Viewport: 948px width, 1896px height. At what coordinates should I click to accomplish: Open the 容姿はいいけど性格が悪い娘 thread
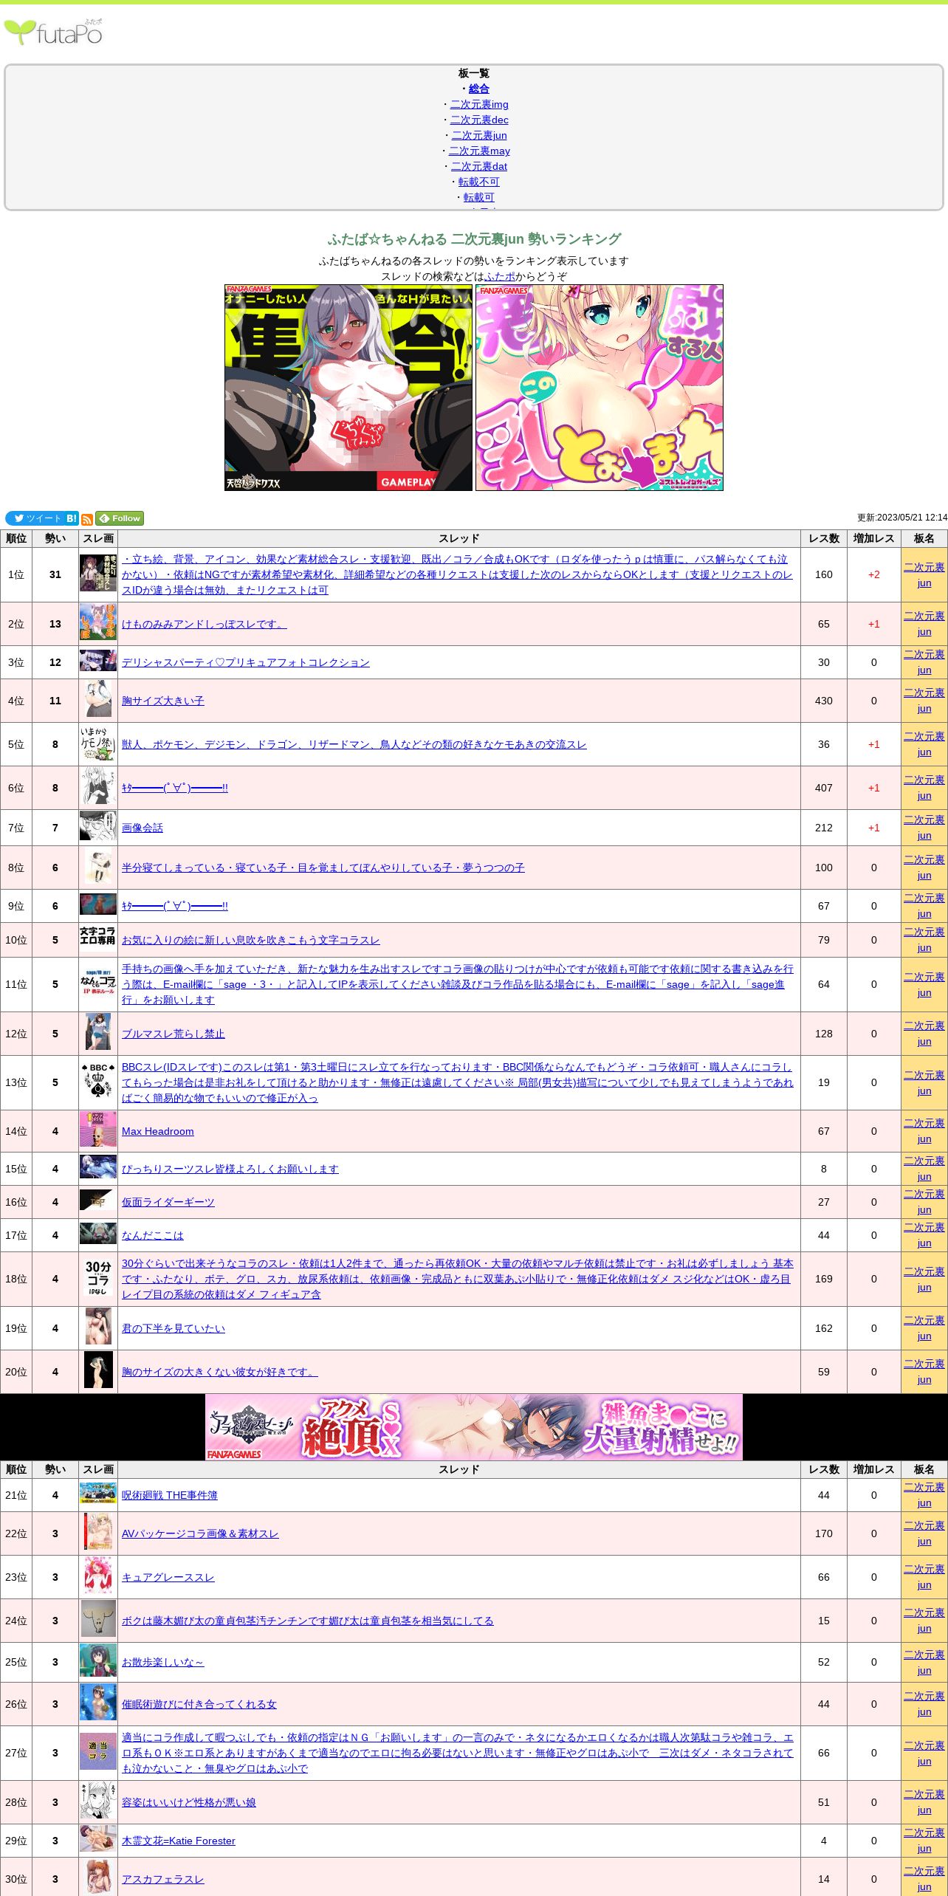click(x=189, y=1802)
